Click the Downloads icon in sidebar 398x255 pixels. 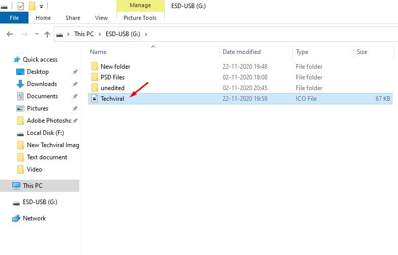click(x=20, y=84)
